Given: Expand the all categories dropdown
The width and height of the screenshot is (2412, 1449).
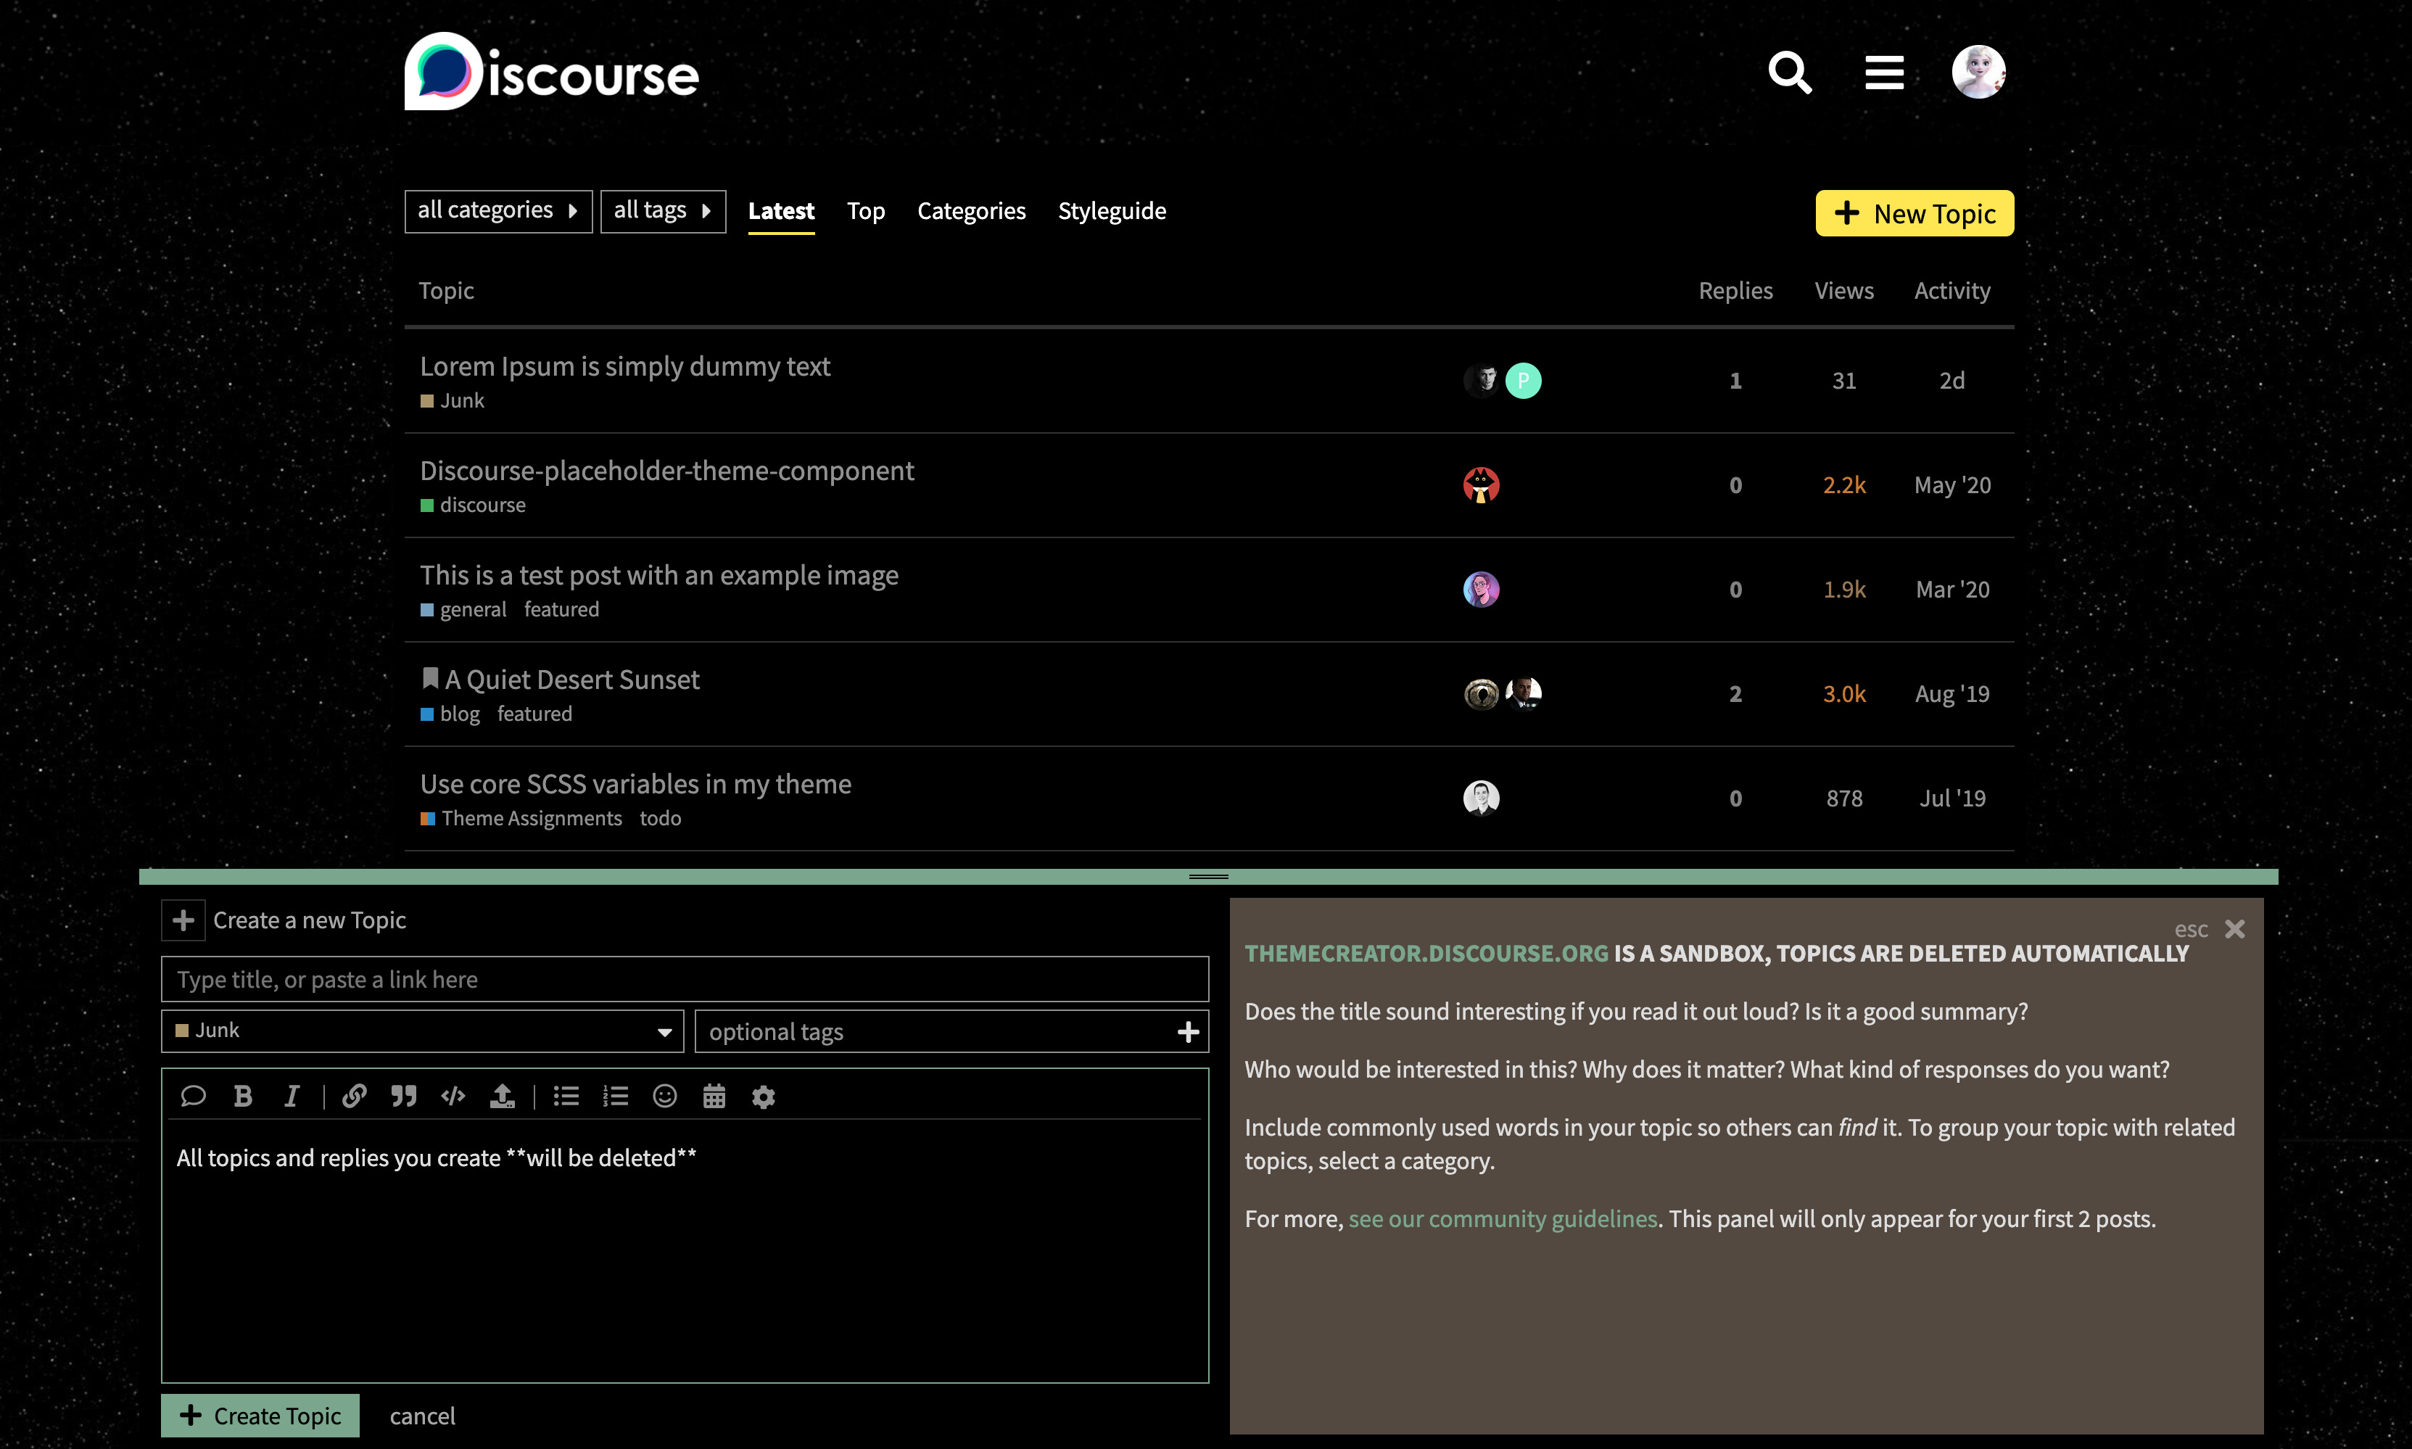Looking at the screenshot, I should (497, 211).
